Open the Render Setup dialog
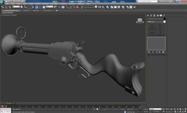Viewport: 187px width, 113px height. 127,7
